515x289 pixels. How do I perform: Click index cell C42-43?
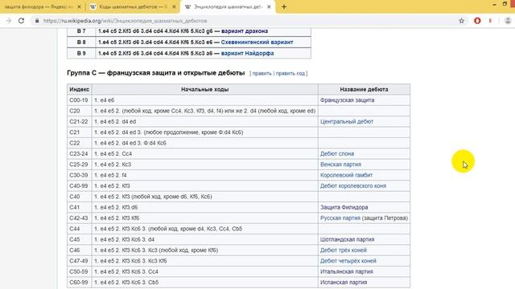click(79, 218)
